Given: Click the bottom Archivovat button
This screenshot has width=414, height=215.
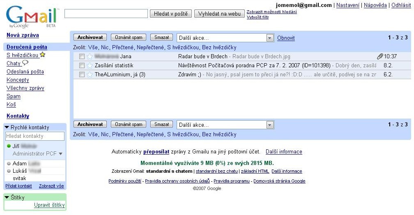Looking at the screenshot, I should 90,124.
